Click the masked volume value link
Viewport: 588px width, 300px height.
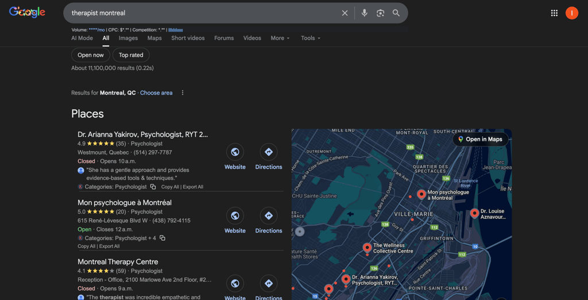[x=96, y=30]
